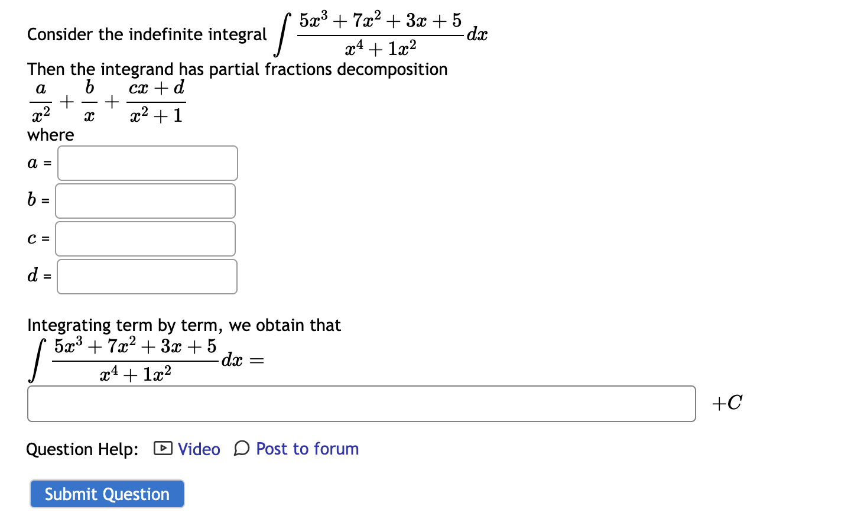Click the input field for c
This screenshot has height=519, width=864.
click(x=145, y=238)
